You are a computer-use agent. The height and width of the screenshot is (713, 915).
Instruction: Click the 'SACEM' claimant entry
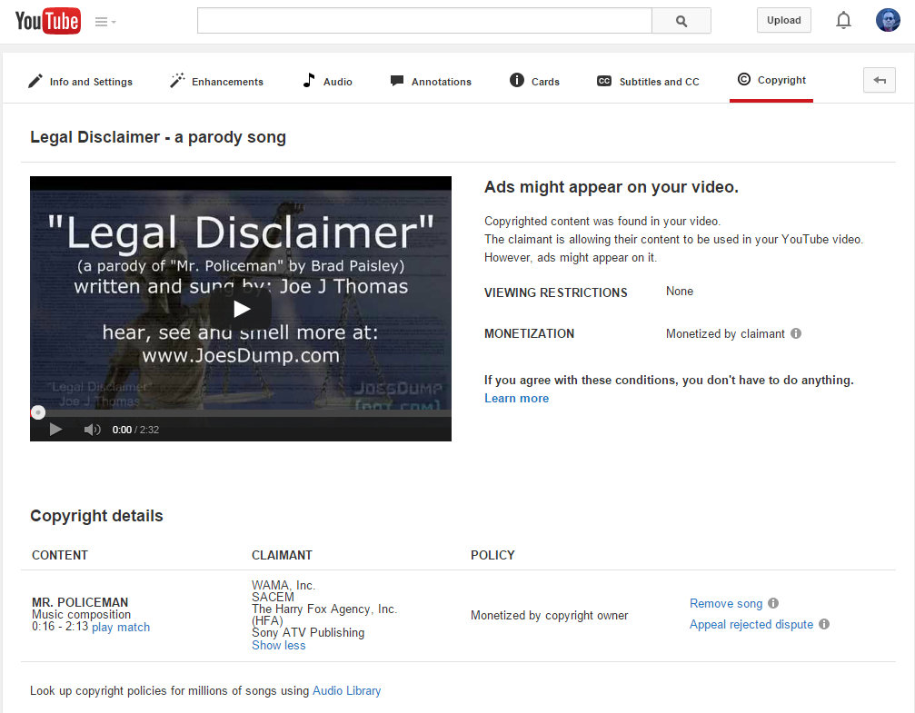tap(273, 597)
